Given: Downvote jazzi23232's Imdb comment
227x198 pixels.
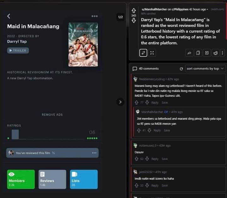Looking at the screenshot, I should 147,185.
